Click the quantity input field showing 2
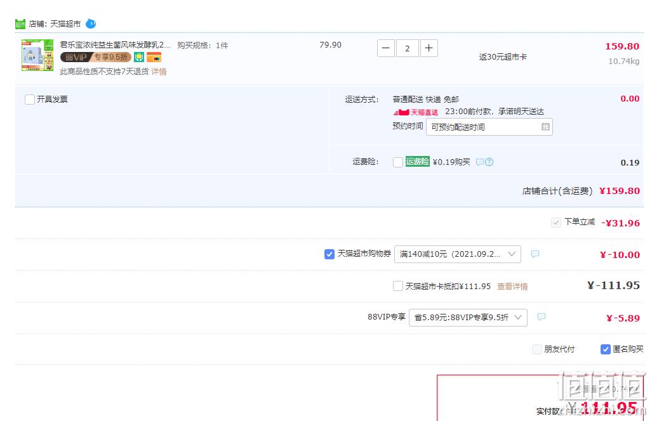The height and width of the screenshot is (421, 652). pyautogui.click(x=407, y=48)
